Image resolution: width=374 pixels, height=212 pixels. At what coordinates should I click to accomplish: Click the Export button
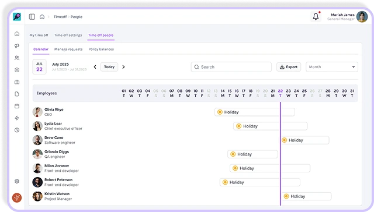tap(289, 67)
